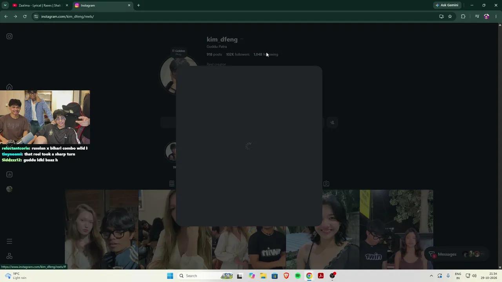Click the Instagram logo in the sidebar
This screenshot has height=282, width=502.
9,36
